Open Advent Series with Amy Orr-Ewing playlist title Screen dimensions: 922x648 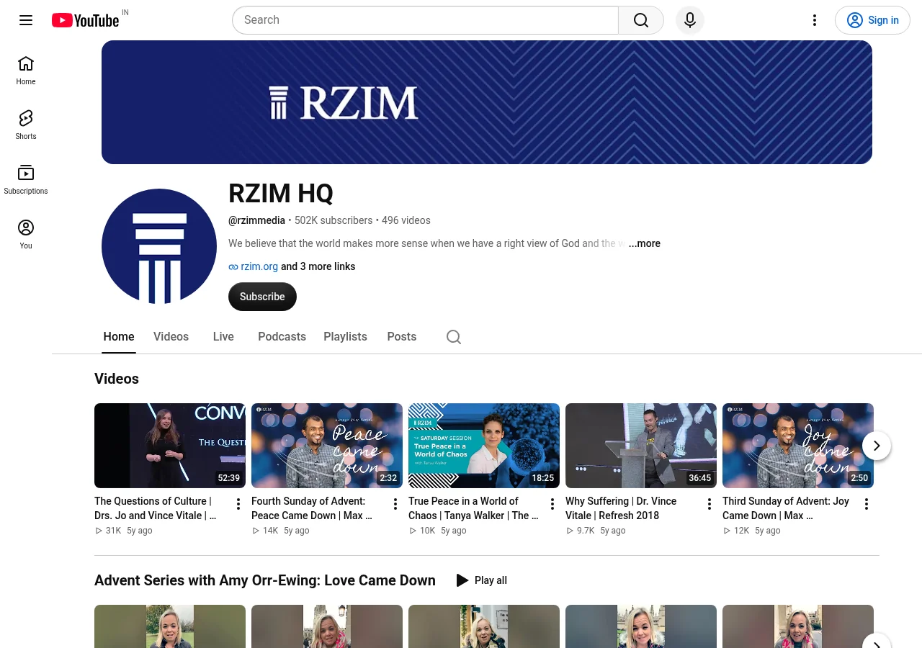(x=265, y=580)
